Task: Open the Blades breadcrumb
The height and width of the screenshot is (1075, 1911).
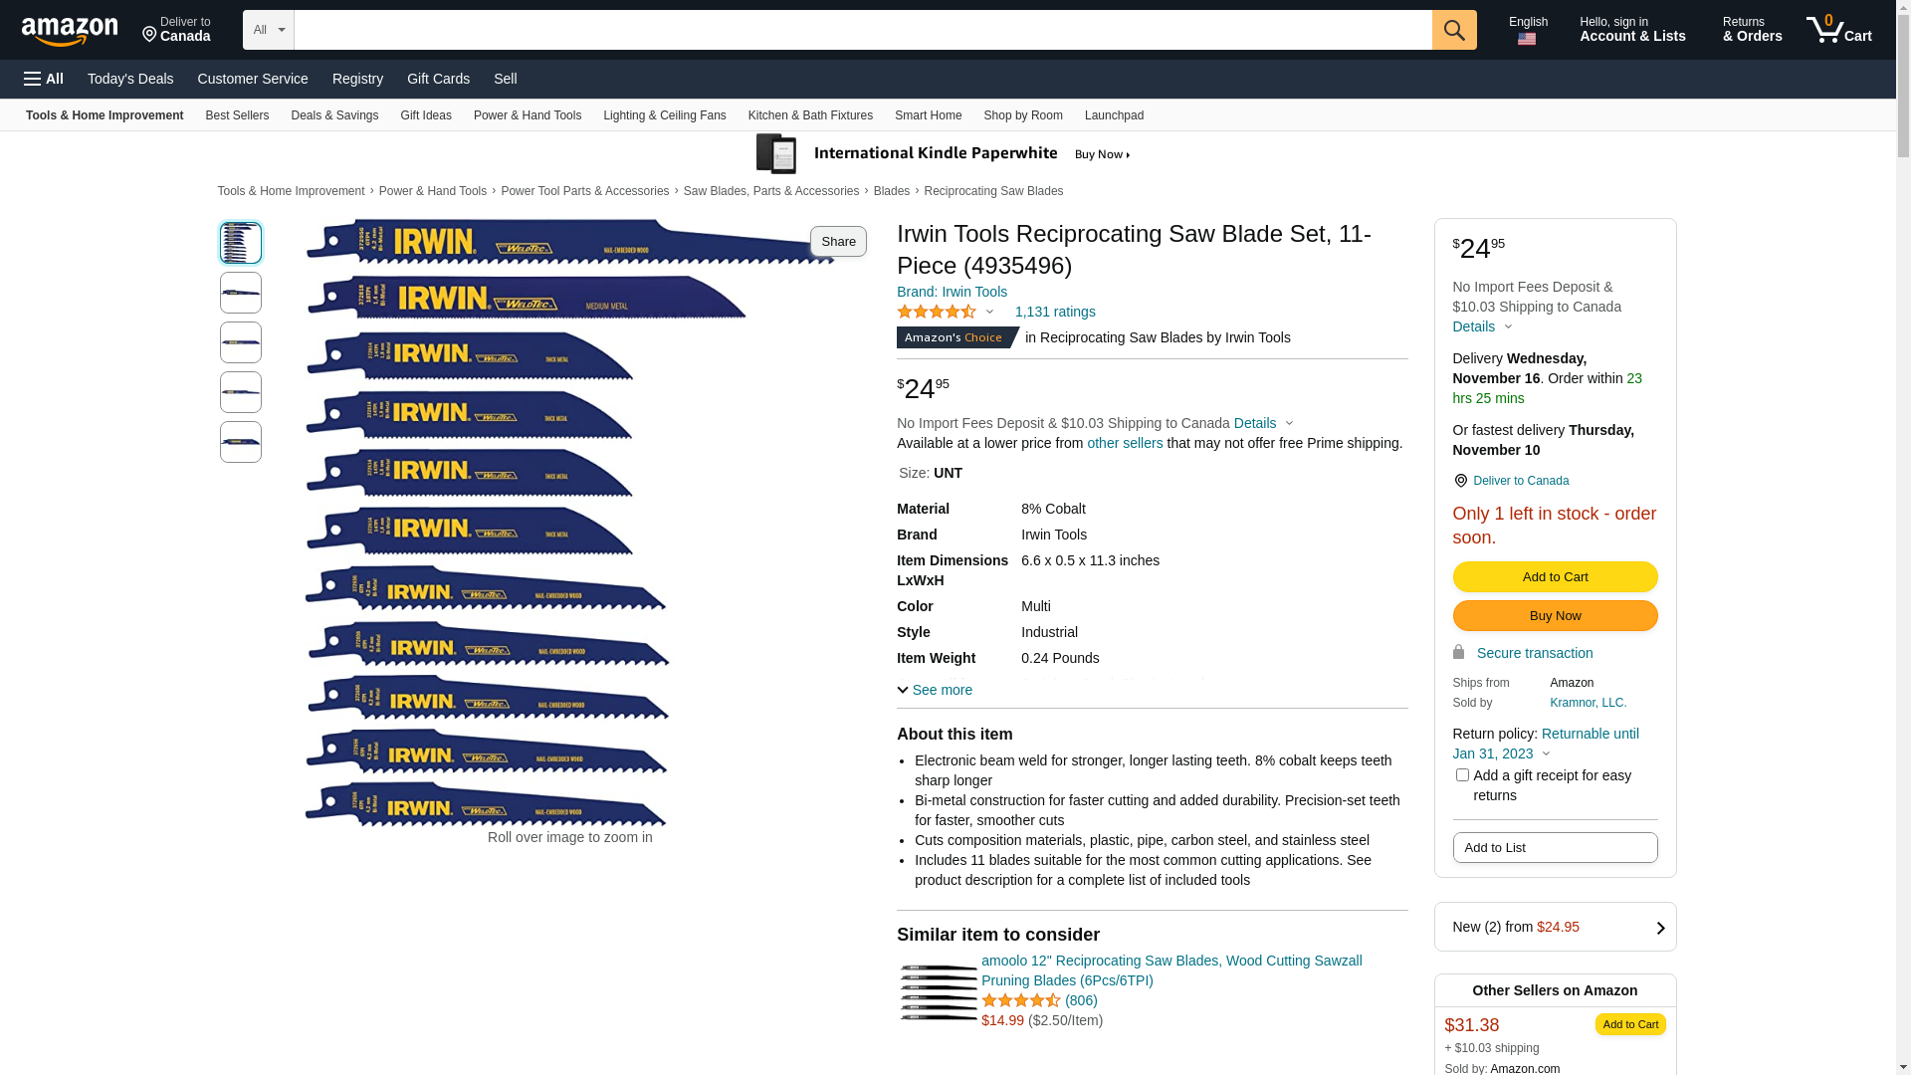Action: click(892, 191)
